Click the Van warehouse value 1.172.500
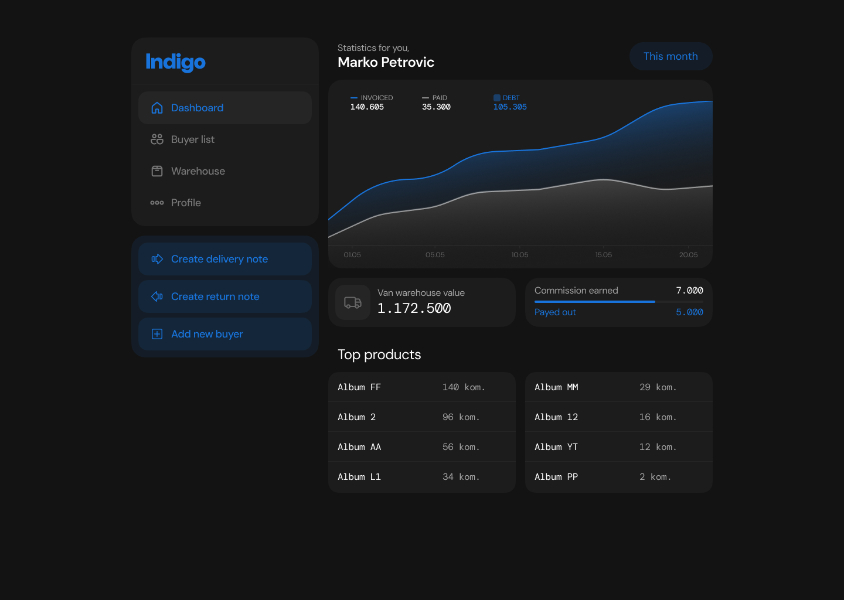This screenshot has height=600, width=844. [414, 308]
